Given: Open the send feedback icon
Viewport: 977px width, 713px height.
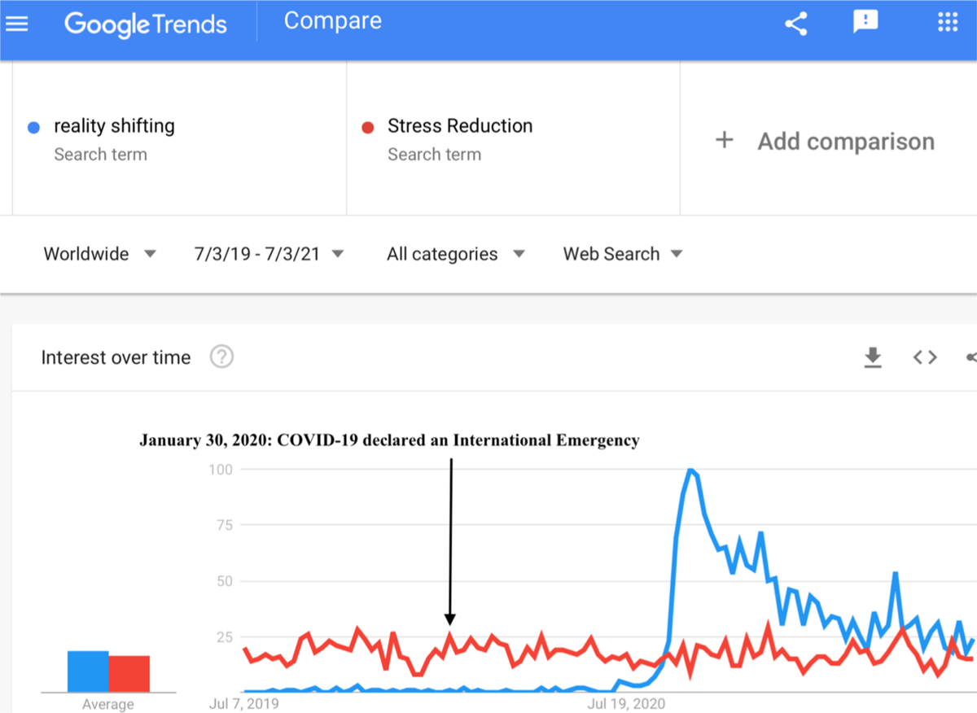Looking at the screenshot, I should (865, 22).
